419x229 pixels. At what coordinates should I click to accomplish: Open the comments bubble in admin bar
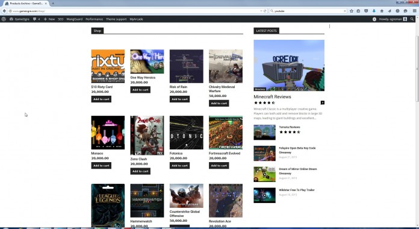click(x=36, y=19)
